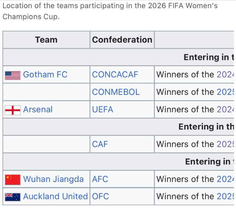
Task: Click the China flag icon
Action: [x=13, y=180]
